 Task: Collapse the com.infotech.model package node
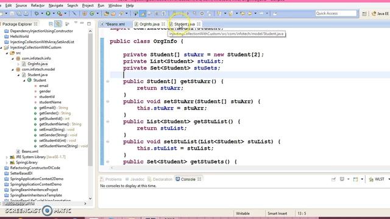(x=13, y=69)
